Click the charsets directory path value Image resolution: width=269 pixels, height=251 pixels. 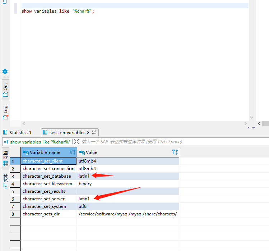coord(128,214)
